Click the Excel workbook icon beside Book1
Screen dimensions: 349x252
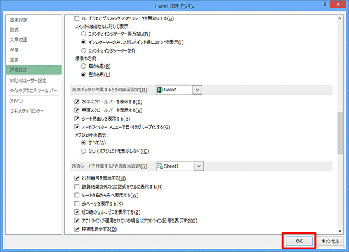(160, 90)
